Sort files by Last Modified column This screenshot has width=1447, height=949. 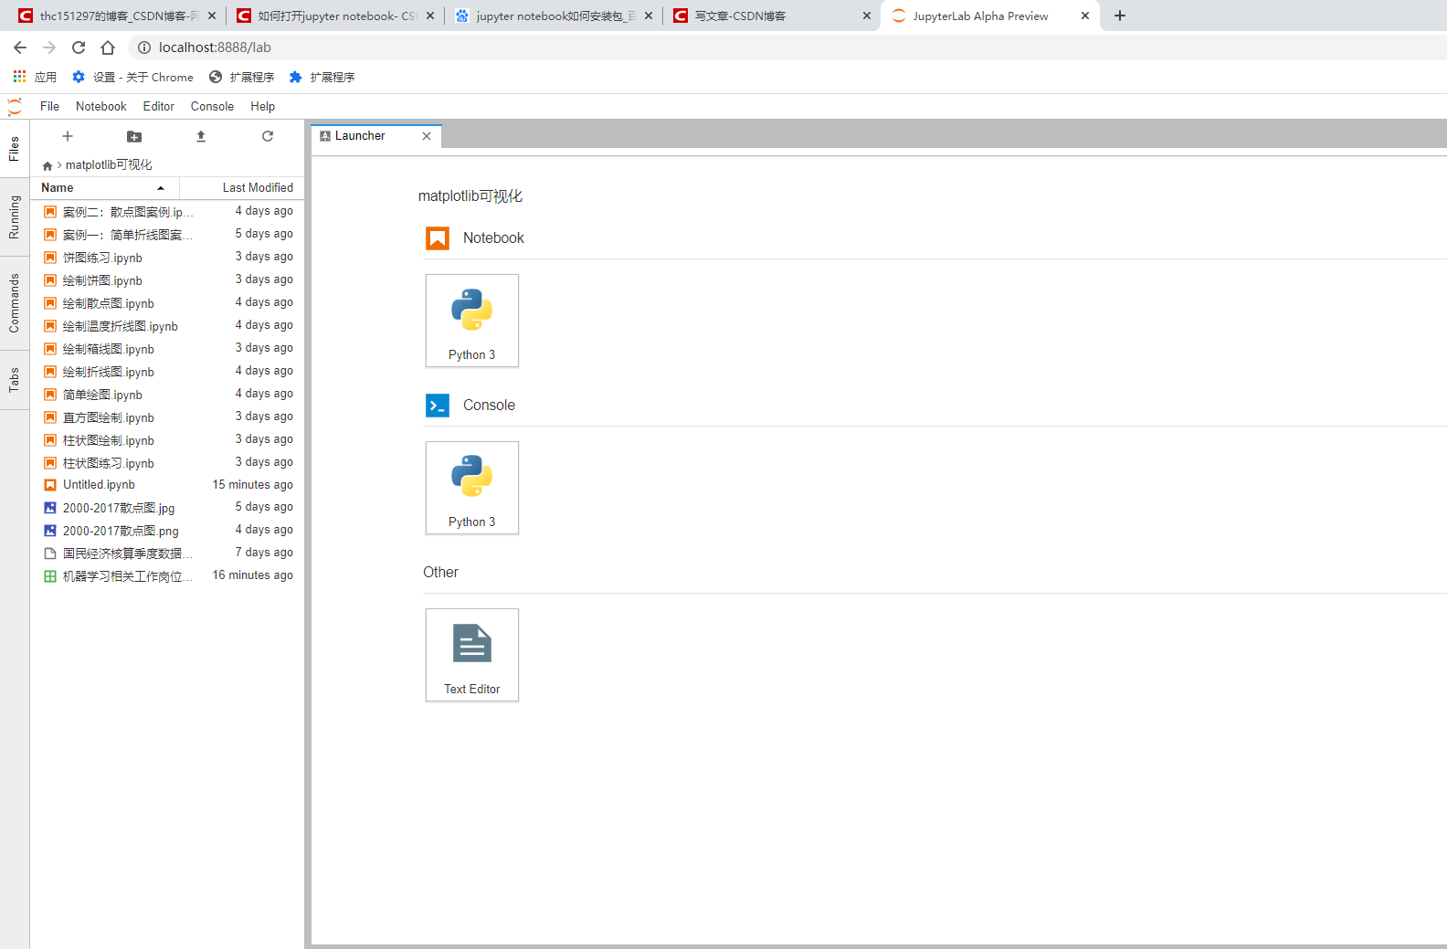point(242,187)
